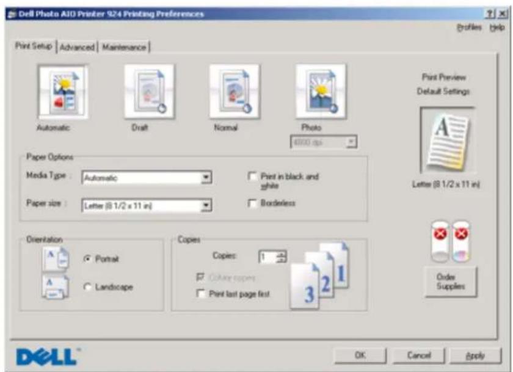Toggle the Borderless checkbox
Screen dimensions: 513x372
point(252,203)
